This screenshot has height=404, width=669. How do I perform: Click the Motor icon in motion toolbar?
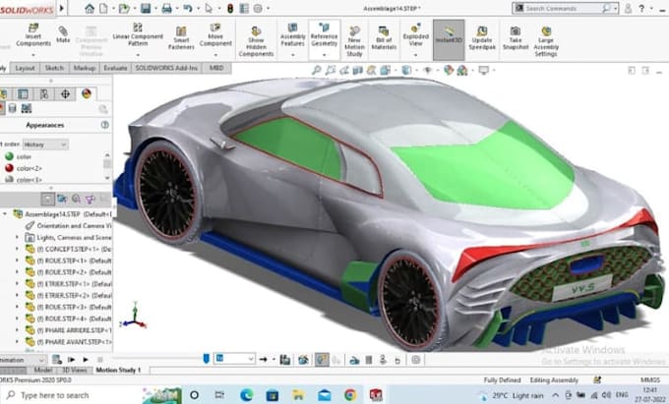[x=354, y=360]
